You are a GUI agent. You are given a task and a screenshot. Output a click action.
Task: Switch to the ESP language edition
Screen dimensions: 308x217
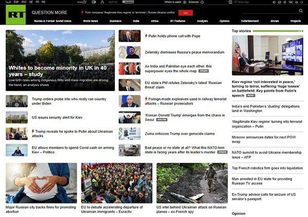pos(16,2)
